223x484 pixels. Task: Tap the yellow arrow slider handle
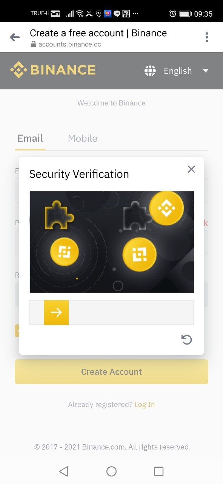coord(56,312)
